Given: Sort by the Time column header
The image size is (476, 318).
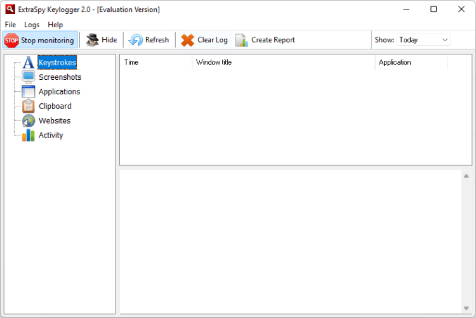Looking at the screenshot, I should pyautogui.click(x=156, y=62).
